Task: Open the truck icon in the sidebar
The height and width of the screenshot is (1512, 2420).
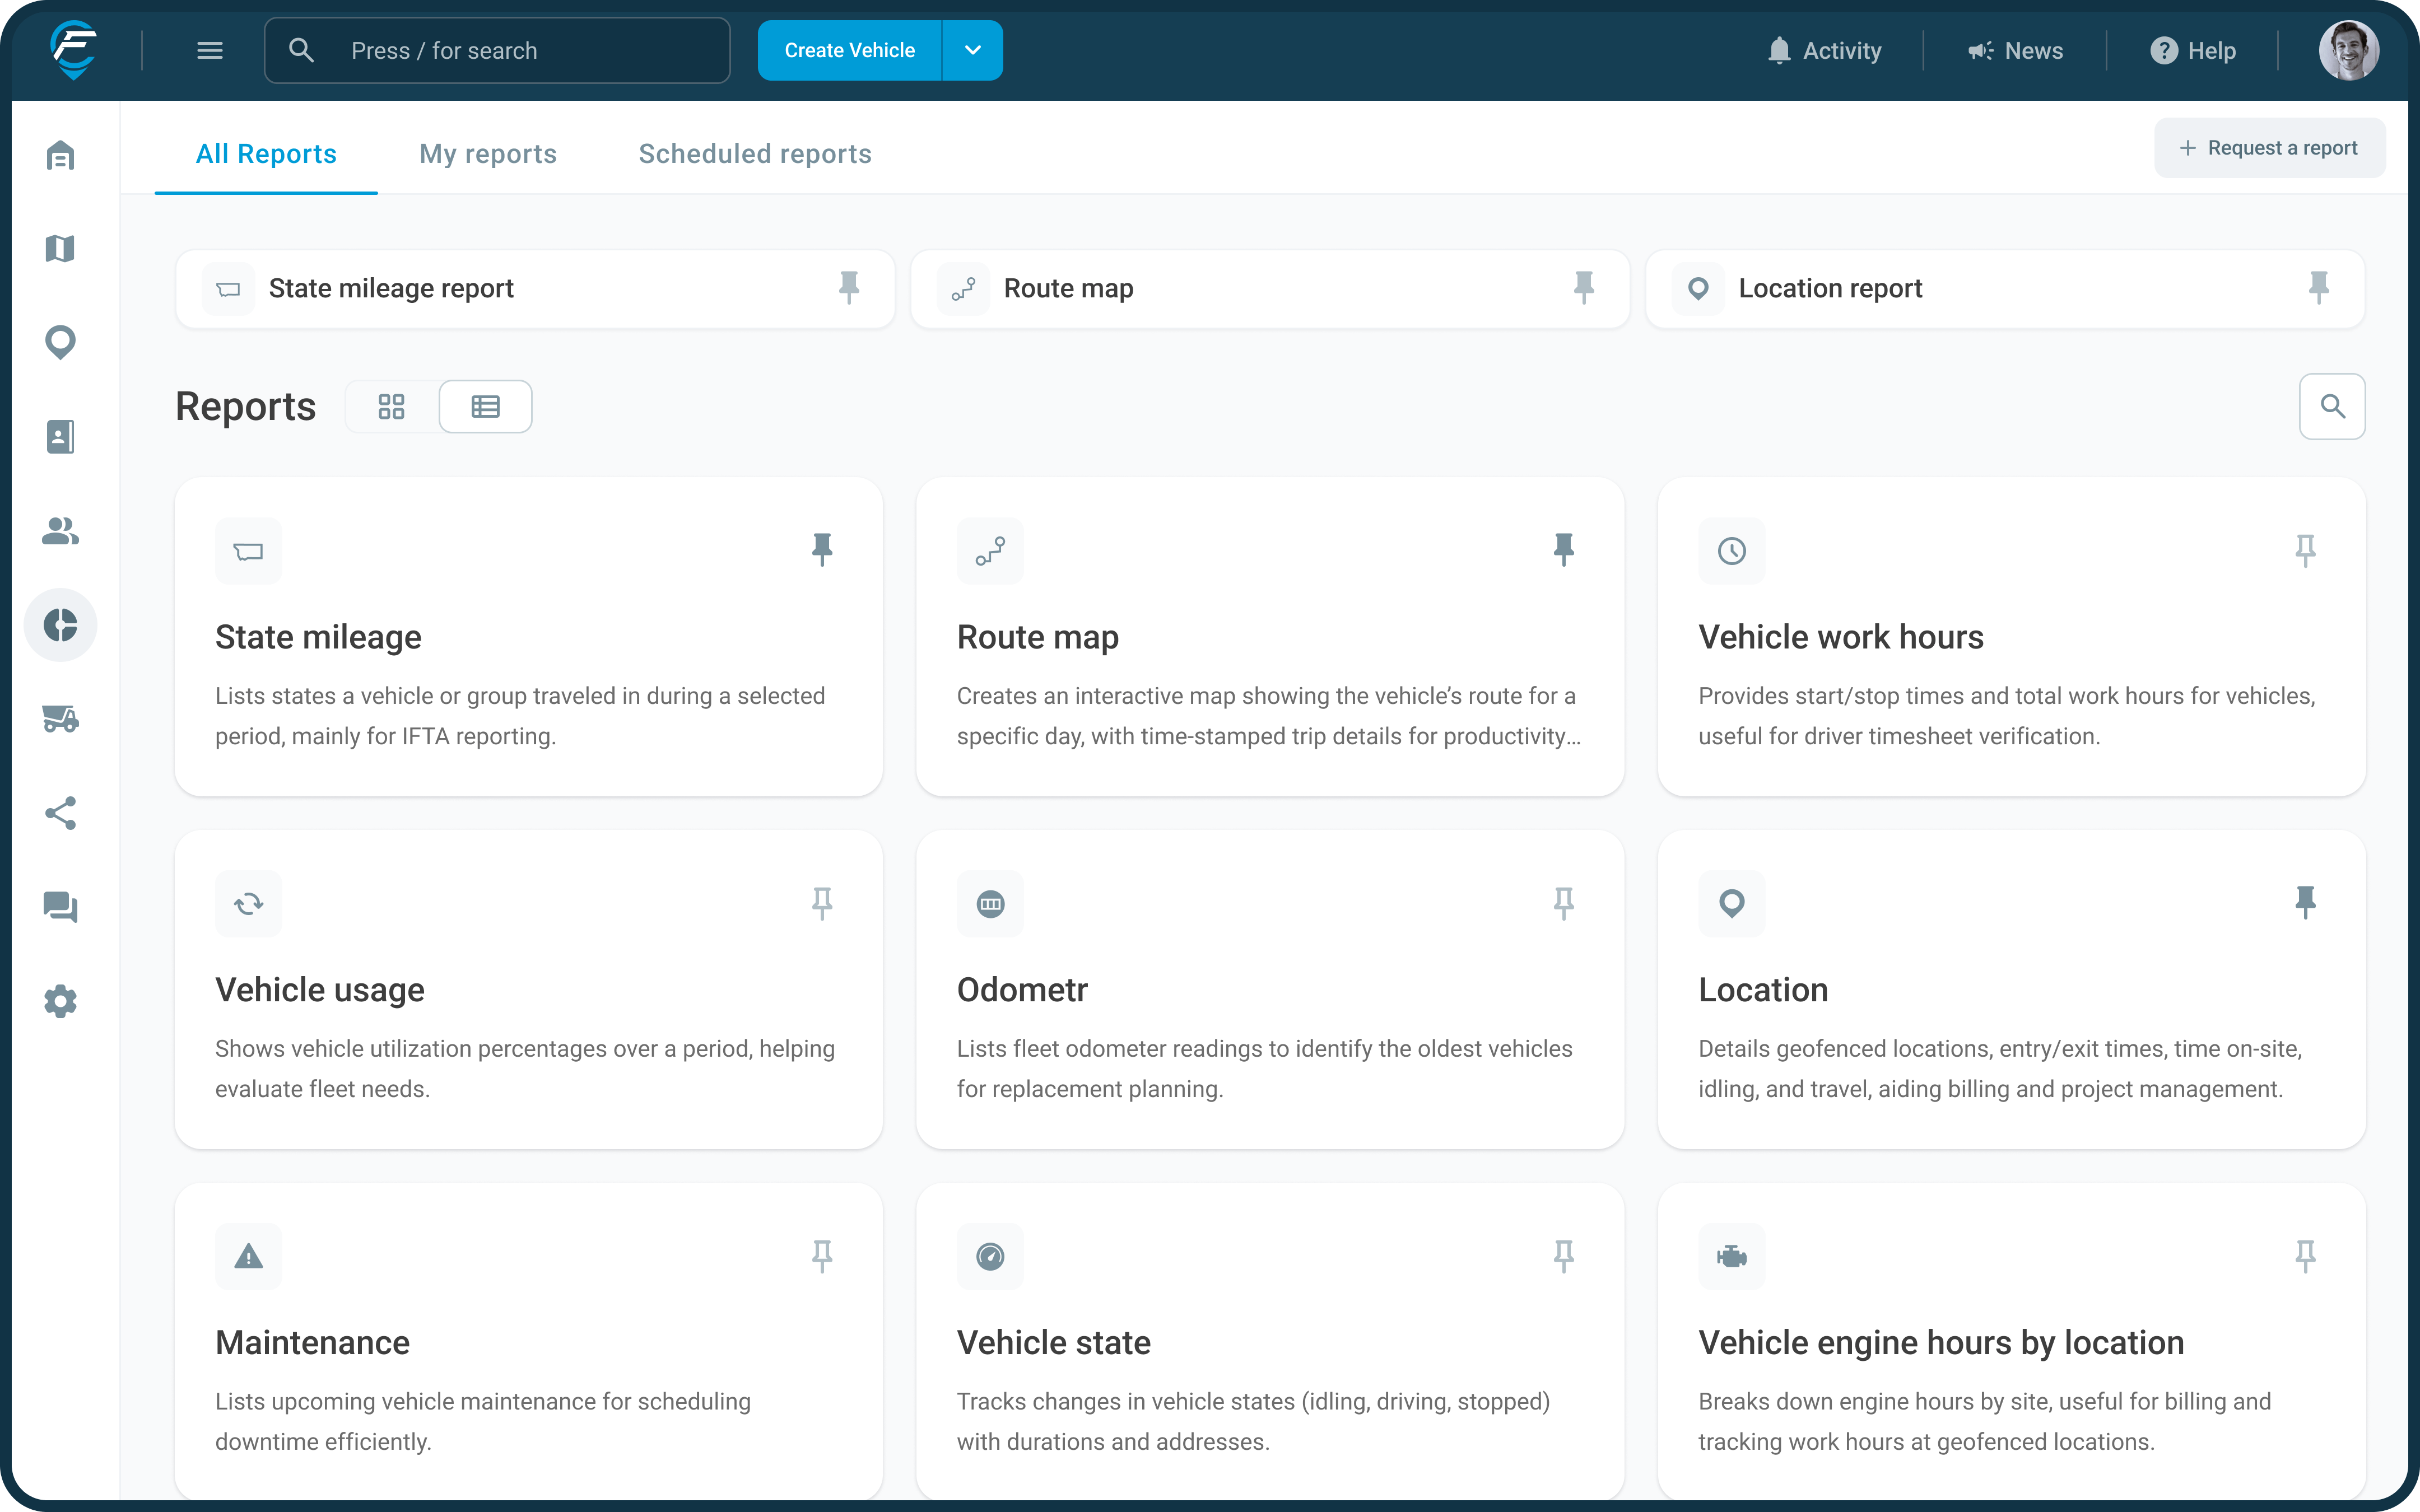Action: tap(60, 718)
